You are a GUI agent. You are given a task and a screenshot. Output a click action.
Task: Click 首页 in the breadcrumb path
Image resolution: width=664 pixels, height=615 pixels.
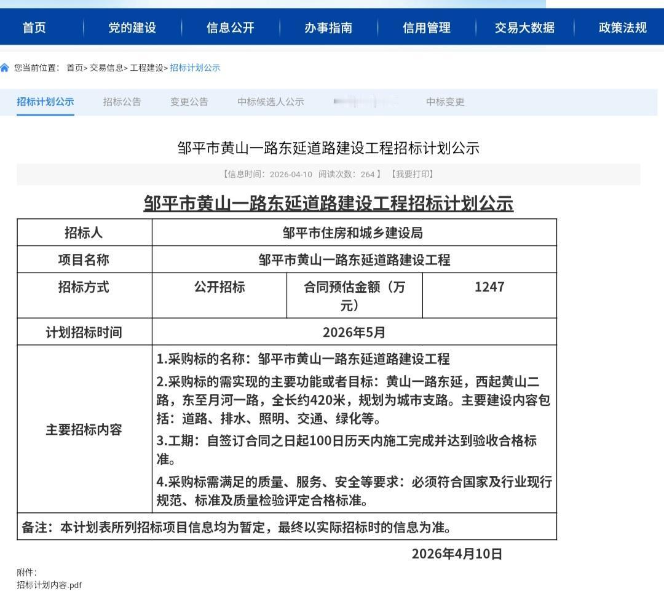[74, 68]
